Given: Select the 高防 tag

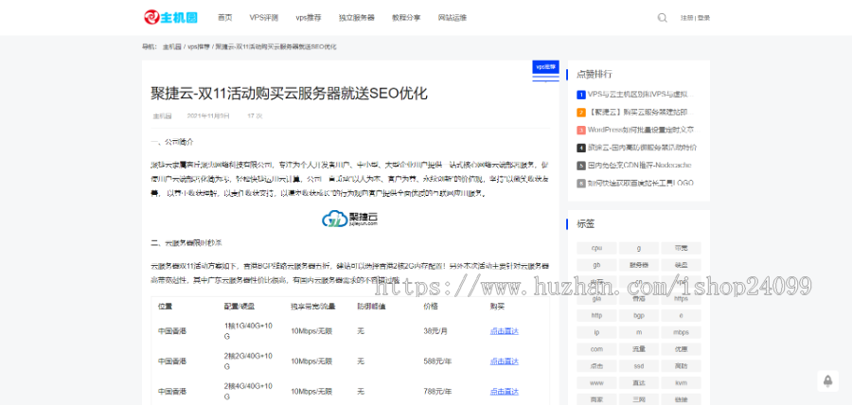Looking at the screenshot, I should [x=681, y=366].
